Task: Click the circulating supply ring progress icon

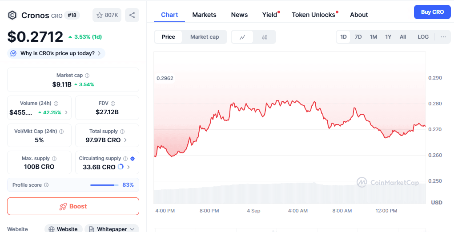Action: click(121, 167)
